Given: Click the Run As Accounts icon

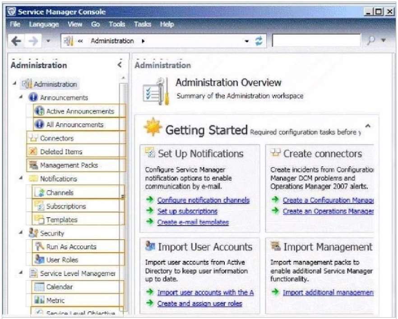Looking at the screenshot, I should [x=40, y=246].
